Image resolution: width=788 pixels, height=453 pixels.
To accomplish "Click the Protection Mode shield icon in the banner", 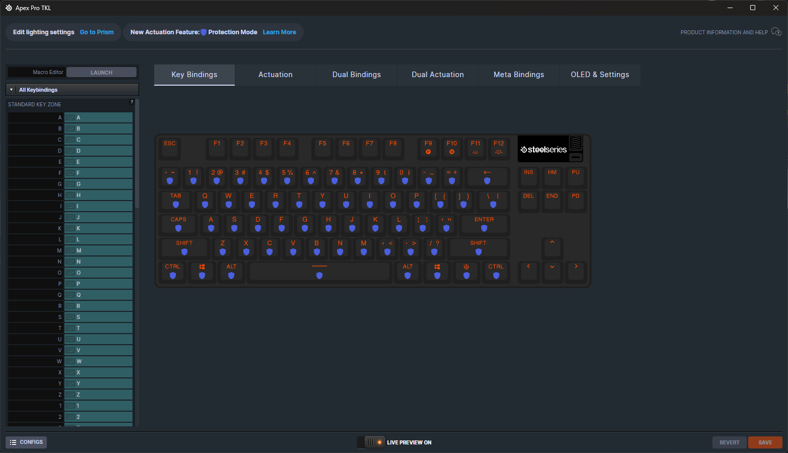I will pyautogui.click(x=203, y=32).
